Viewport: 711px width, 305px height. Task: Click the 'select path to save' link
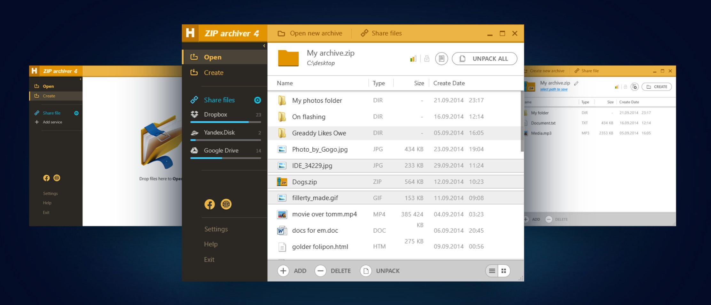[554, 89]
